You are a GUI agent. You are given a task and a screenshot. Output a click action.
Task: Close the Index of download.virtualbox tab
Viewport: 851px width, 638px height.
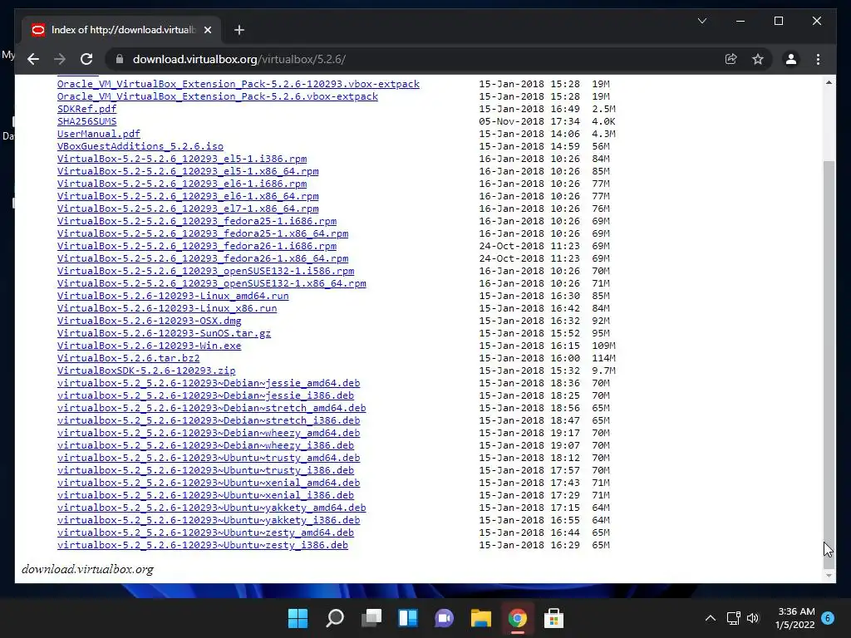(x=207, y=30)
